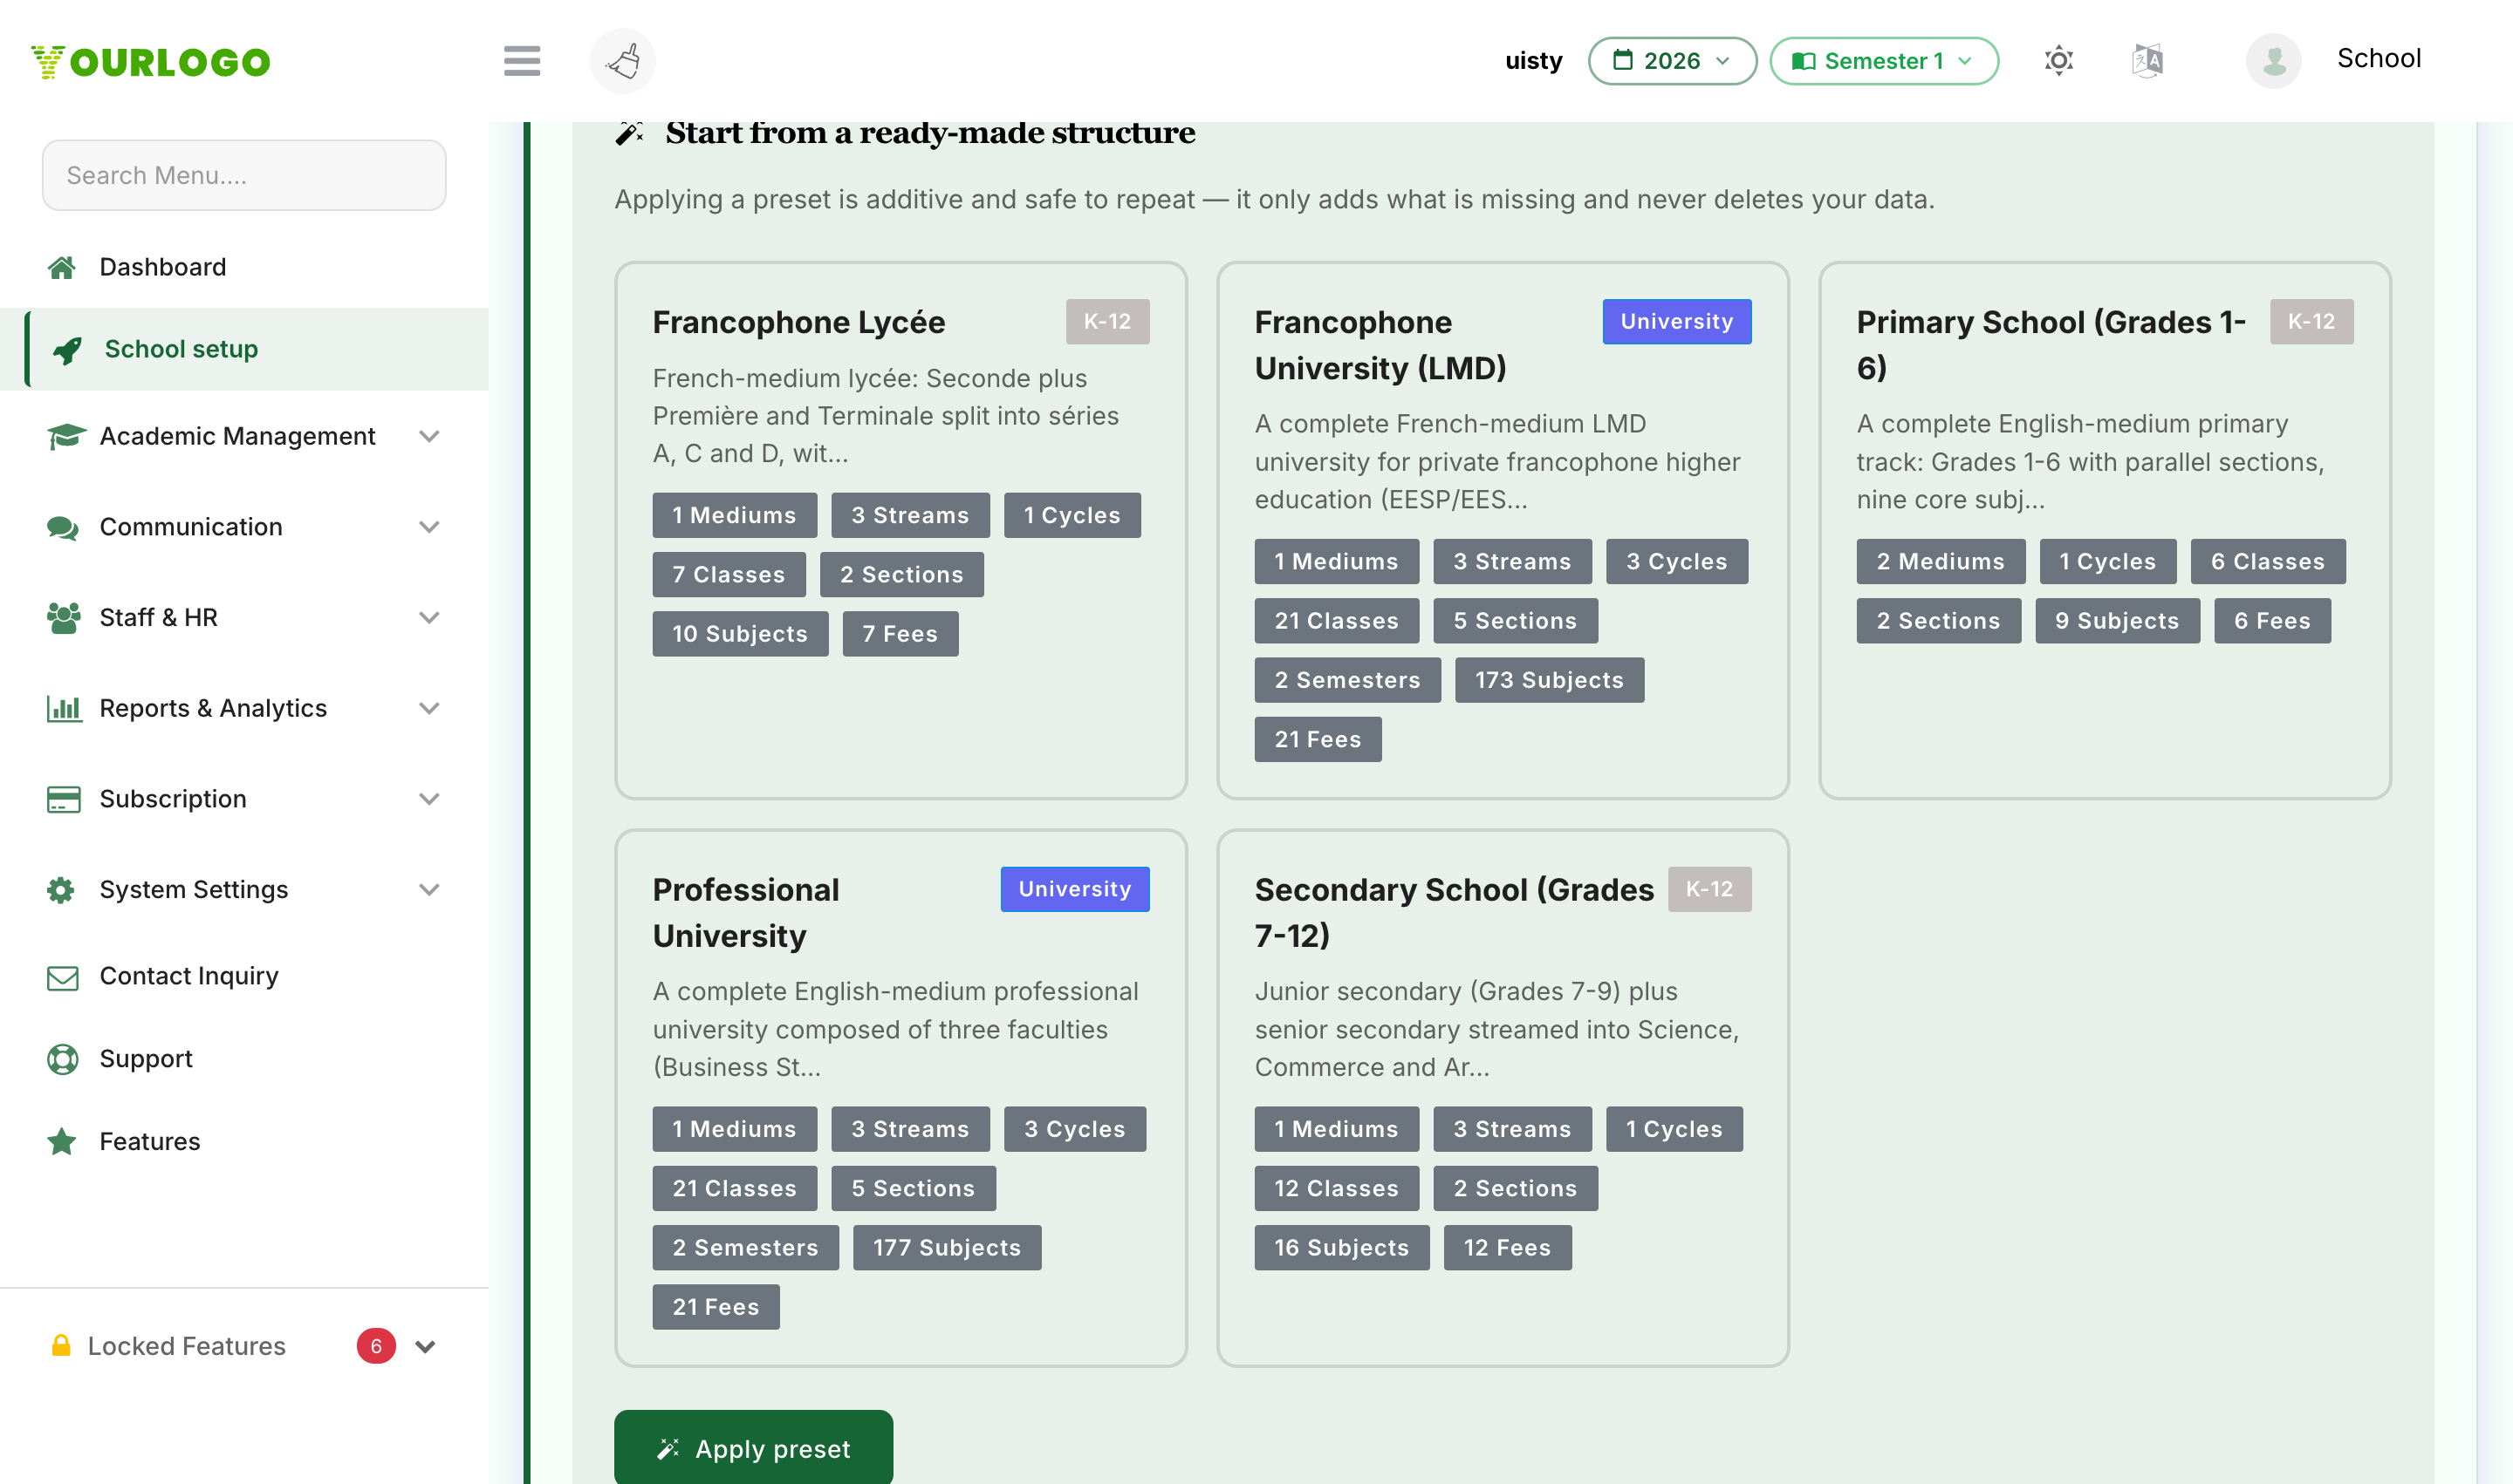2513x1484 pixels.
Task: Open Staff & HR menu
Action: point(244,617)
